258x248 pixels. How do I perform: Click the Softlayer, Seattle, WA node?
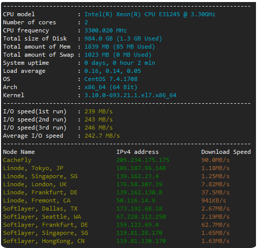42,217
